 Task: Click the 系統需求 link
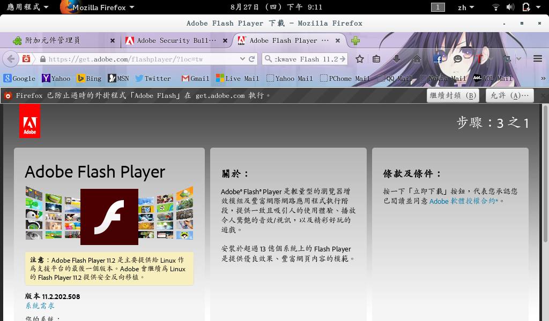[x=40, y=306]
